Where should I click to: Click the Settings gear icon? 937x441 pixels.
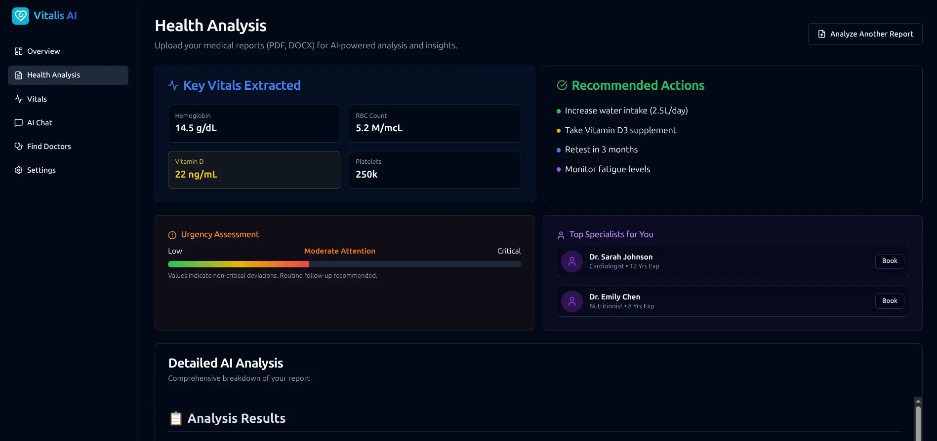19,170
